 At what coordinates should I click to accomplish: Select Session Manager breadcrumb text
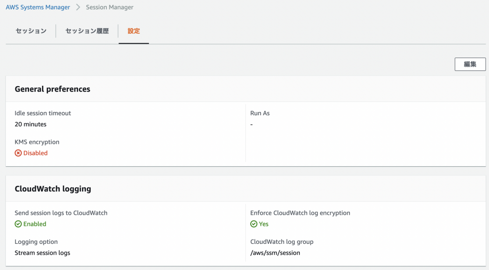[109, 7]
